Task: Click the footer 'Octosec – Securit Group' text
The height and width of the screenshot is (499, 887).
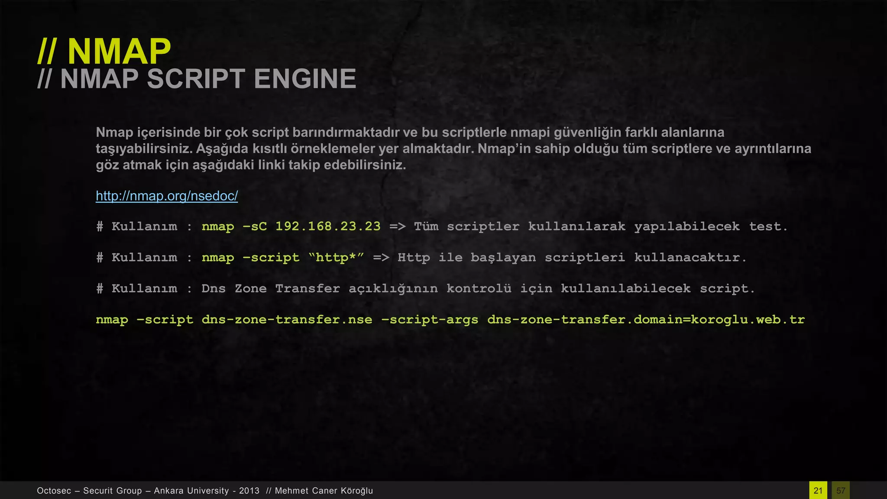Action: click(x=89, y=491)
